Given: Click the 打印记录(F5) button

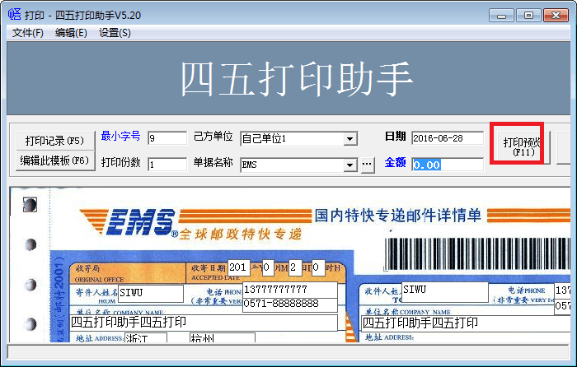Looking at the screenshot, I should click(55, 141).
